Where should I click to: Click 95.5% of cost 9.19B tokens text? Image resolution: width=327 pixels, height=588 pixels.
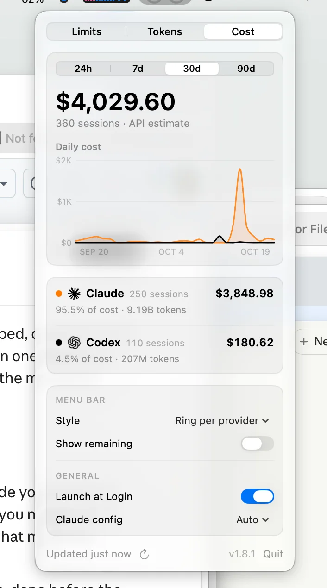[x=121, y=310]
